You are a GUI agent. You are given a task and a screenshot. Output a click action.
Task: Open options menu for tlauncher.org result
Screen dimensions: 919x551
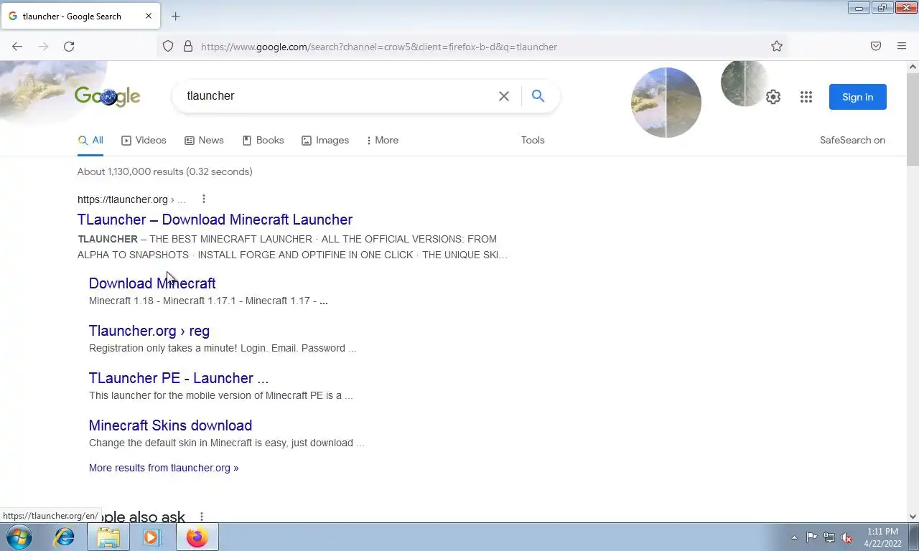point(204,199)
